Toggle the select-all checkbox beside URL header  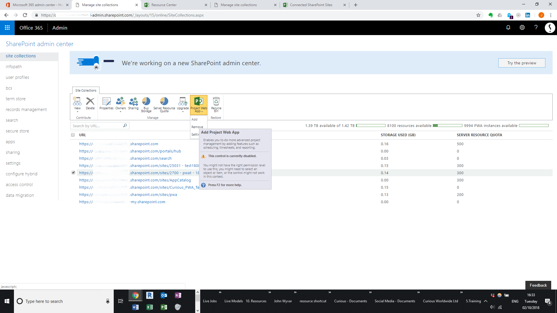click(73, 135)
